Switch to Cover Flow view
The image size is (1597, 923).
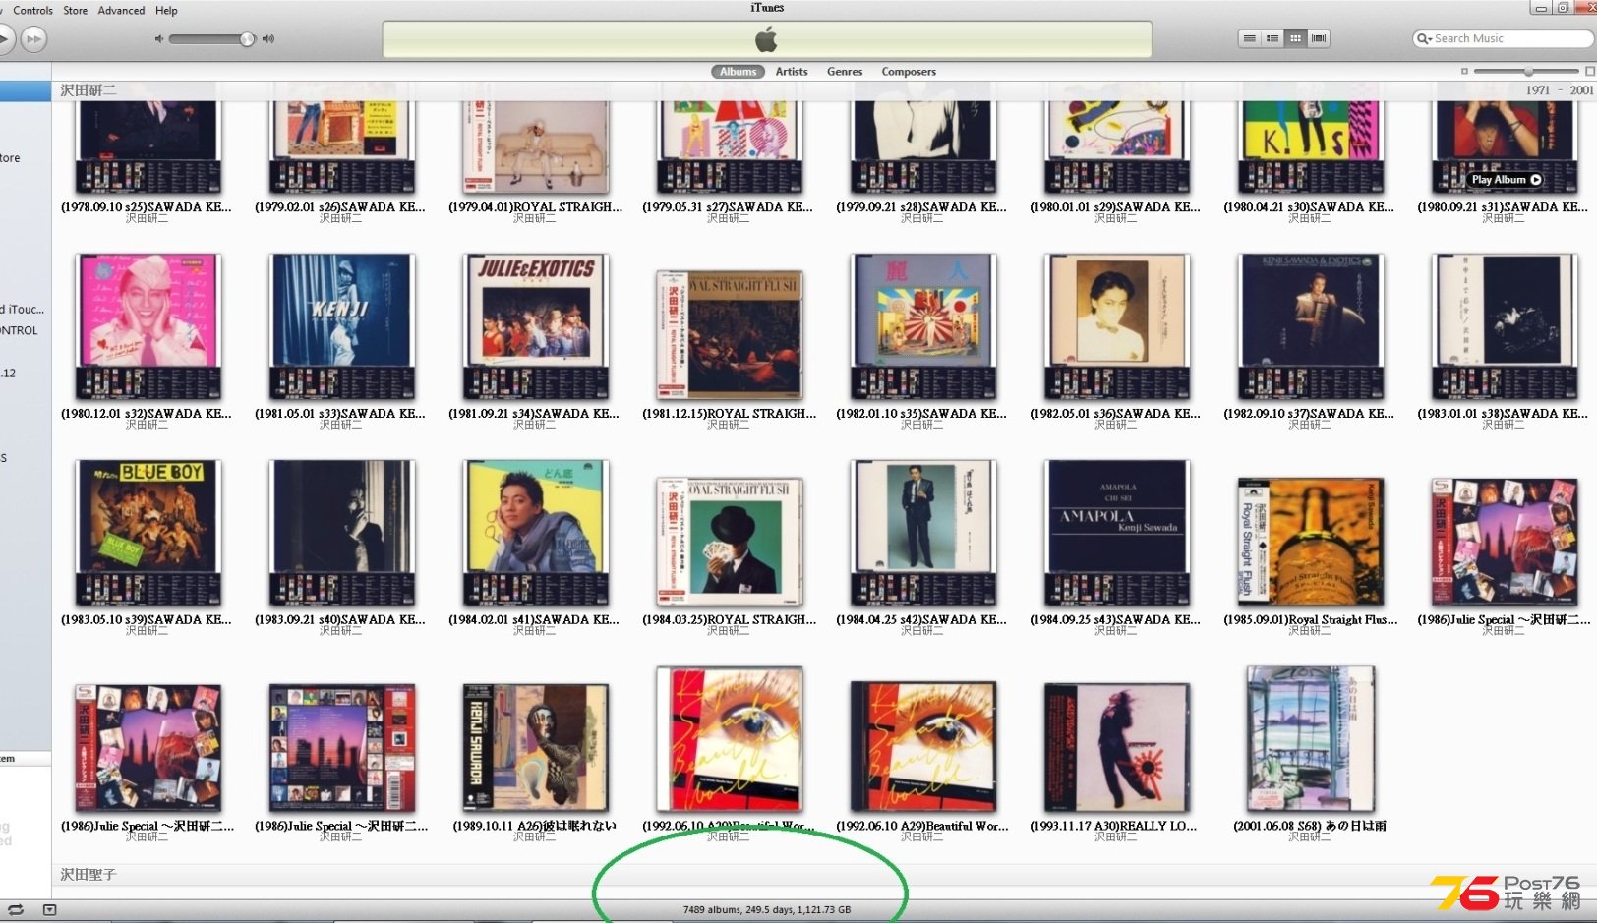[1320, 38]
